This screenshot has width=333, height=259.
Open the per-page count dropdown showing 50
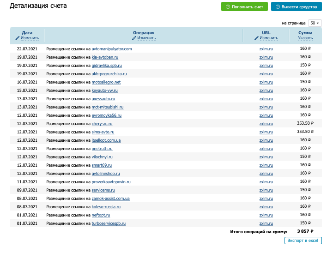315,23
